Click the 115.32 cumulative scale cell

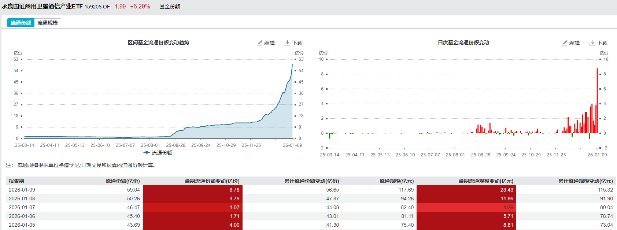click(605, 190)
